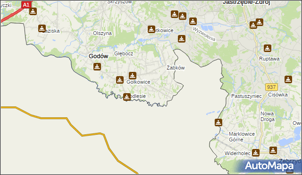Screen dimensions: 302x175
Task: Click the red A1 motorway shield
Action: coord(26,4)
